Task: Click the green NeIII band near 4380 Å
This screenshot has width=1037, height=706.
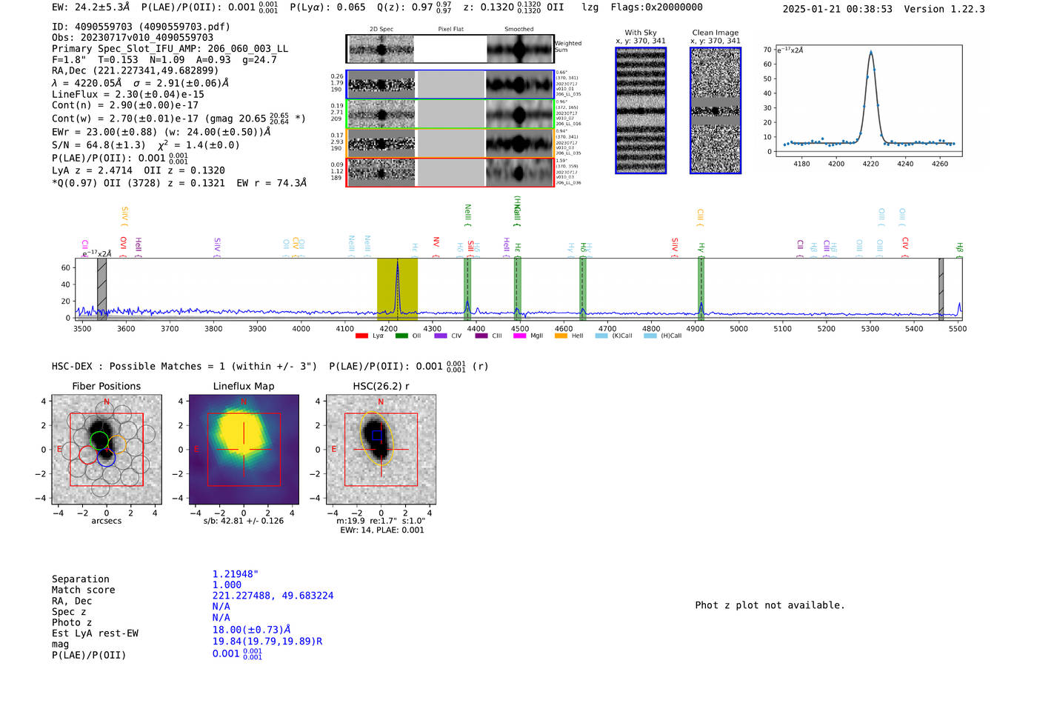Action: tap(467, 289)
